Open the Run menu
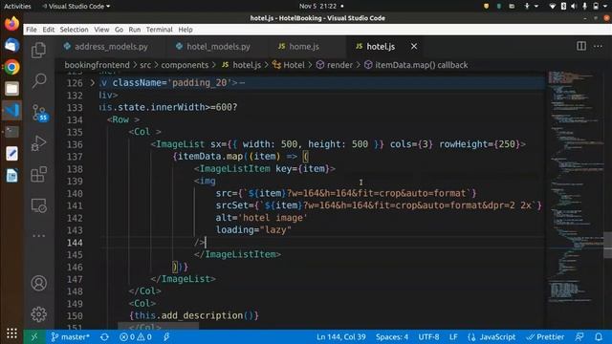612x344 pixels. pos(134,30)
